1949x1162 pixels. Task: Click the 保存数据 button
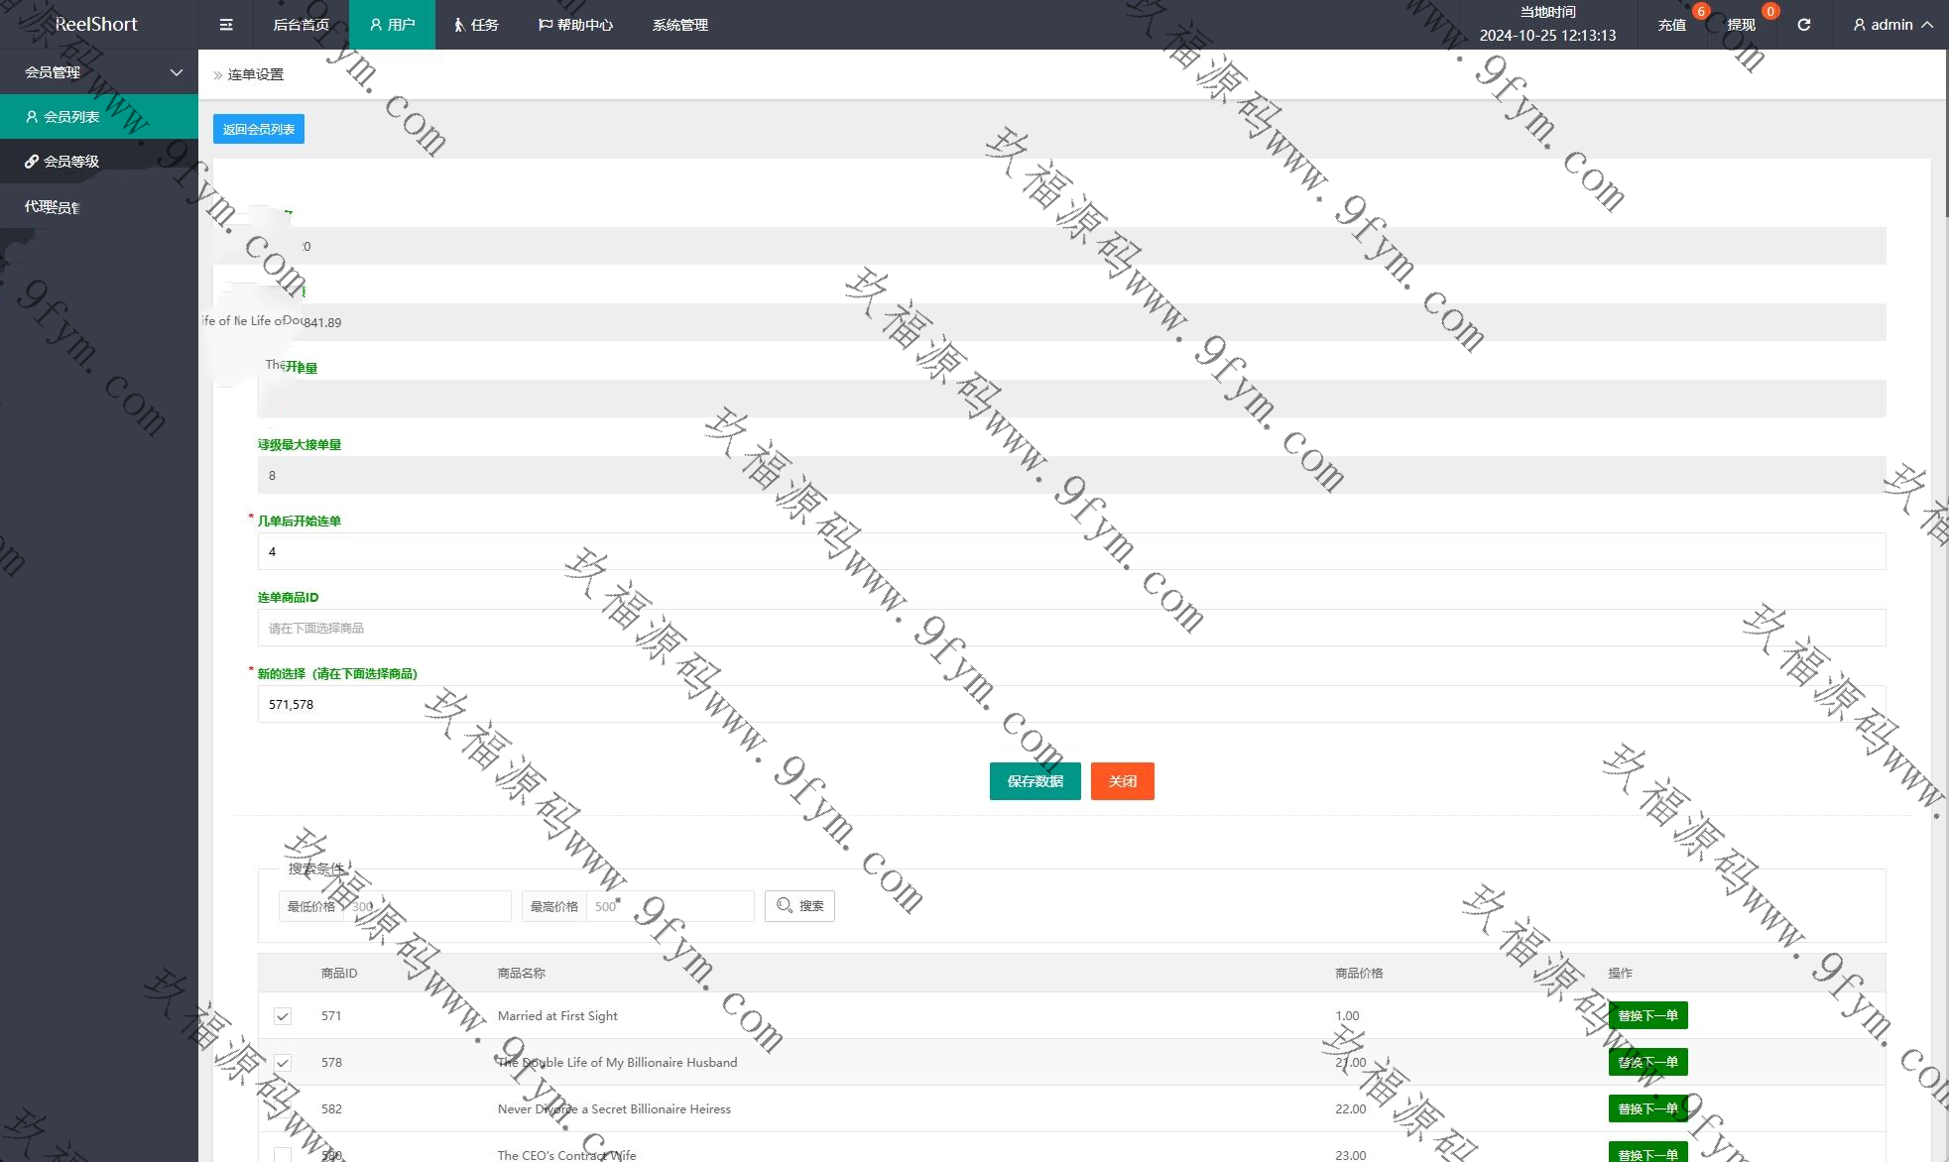click(x=1035, y=781)
